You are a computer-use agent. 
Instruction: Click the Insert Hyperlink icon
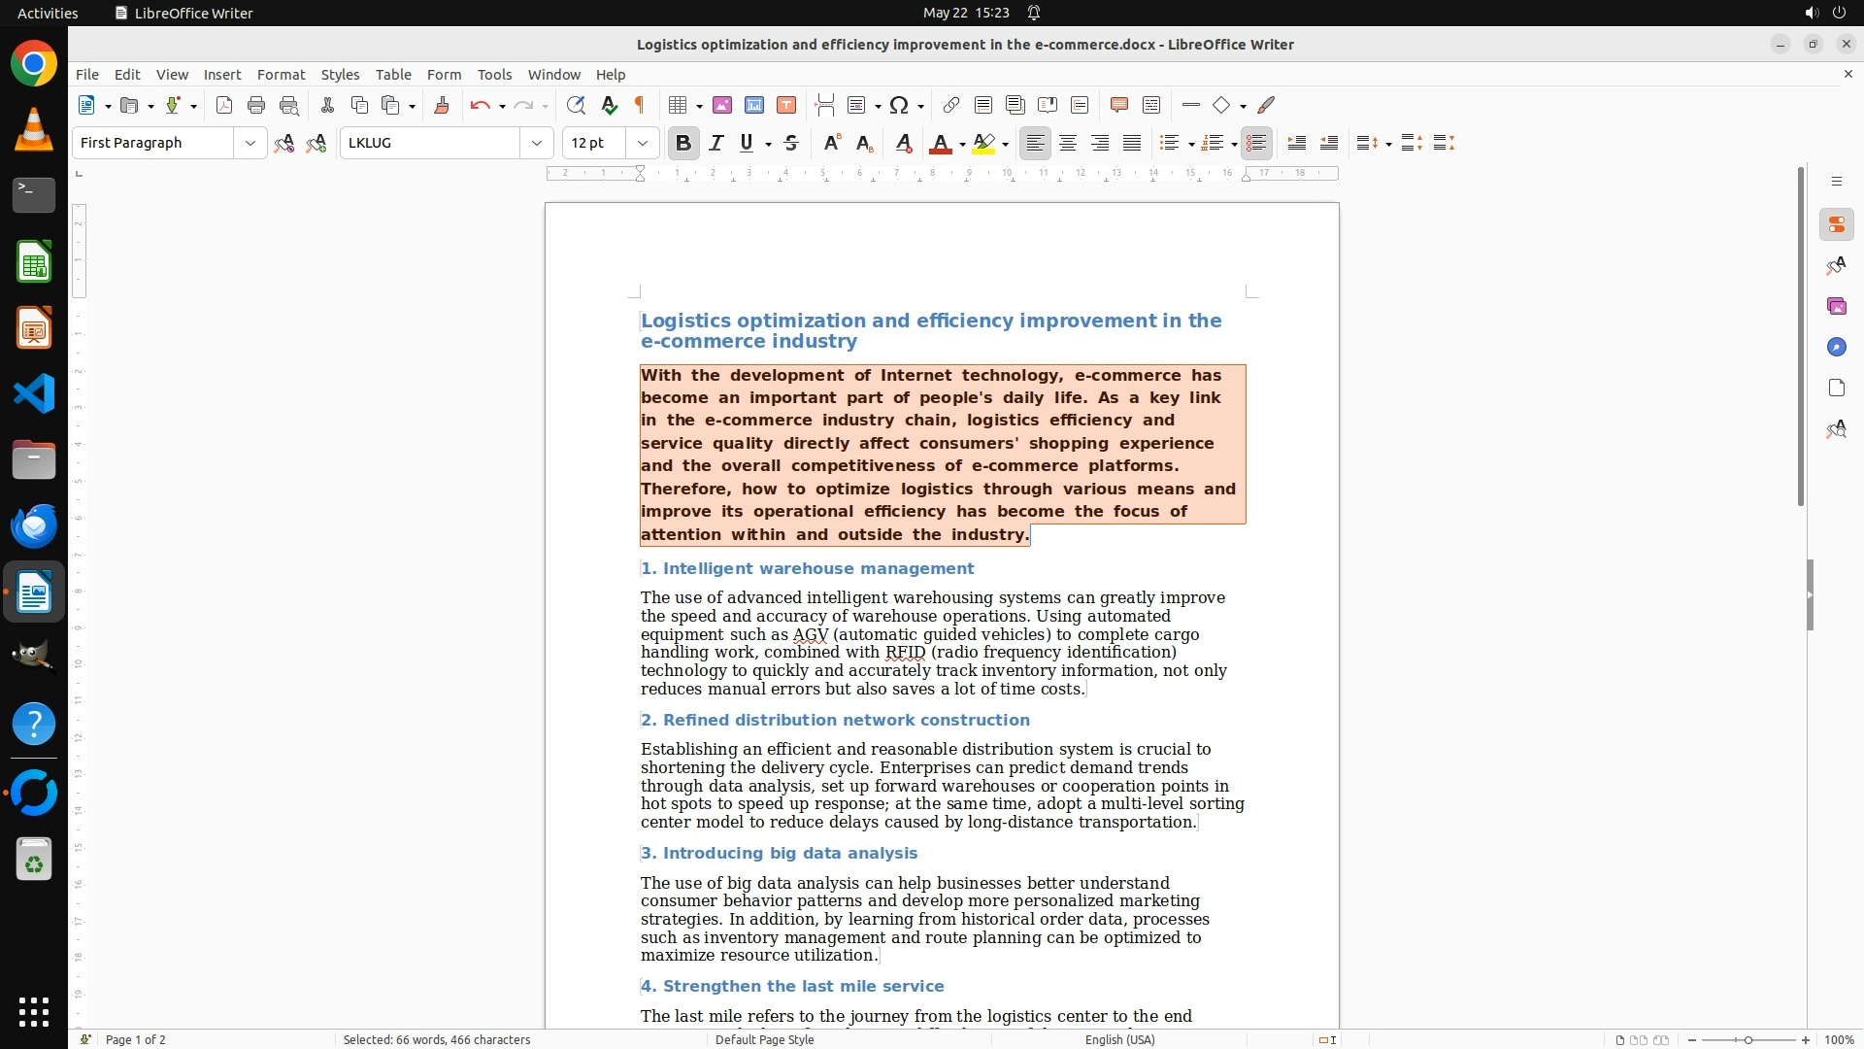pos(951,105)
